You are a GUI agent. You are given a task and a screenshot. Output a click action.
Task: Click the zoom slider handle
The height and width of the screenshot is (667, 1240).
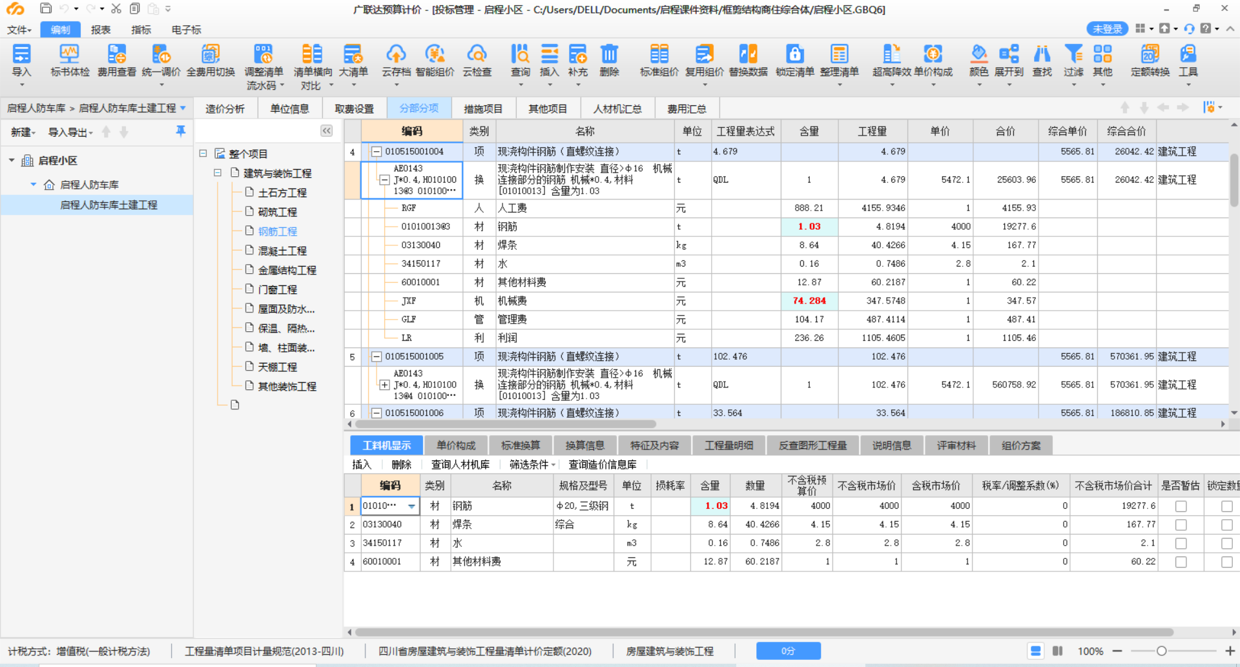coord(1161,651)
